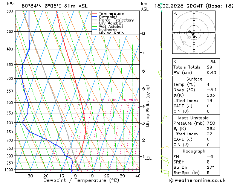
Task: Click the 'EH' value -6
Action: coord(210,157)
